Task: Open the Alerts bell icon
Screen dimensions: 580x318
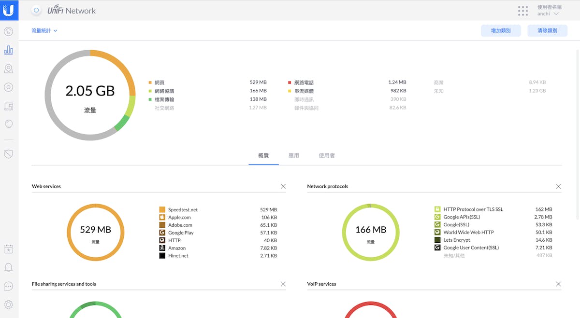Action: tap(8, 267)
